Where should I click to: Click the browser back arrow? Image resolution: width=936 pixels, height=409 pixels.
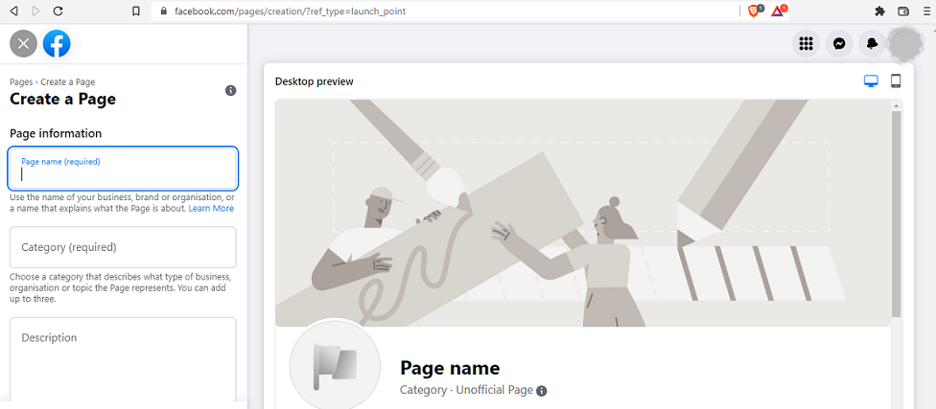pyautogui.click(x=14, y=11)
